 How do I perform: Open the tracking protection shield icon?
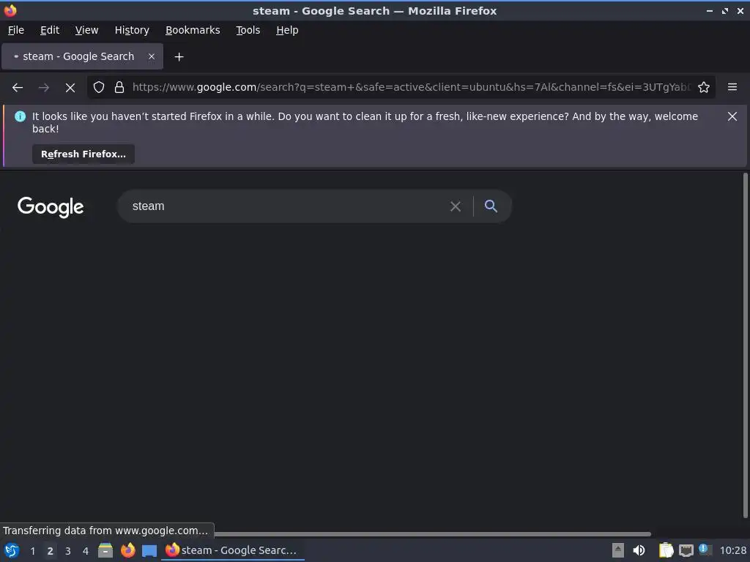99,88
